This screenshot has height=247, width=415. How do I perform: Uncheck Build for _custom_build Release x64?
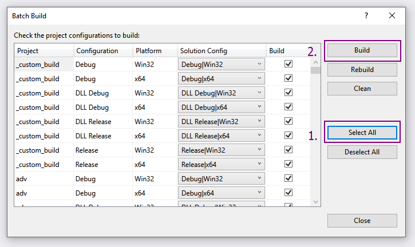click(288, 165)
